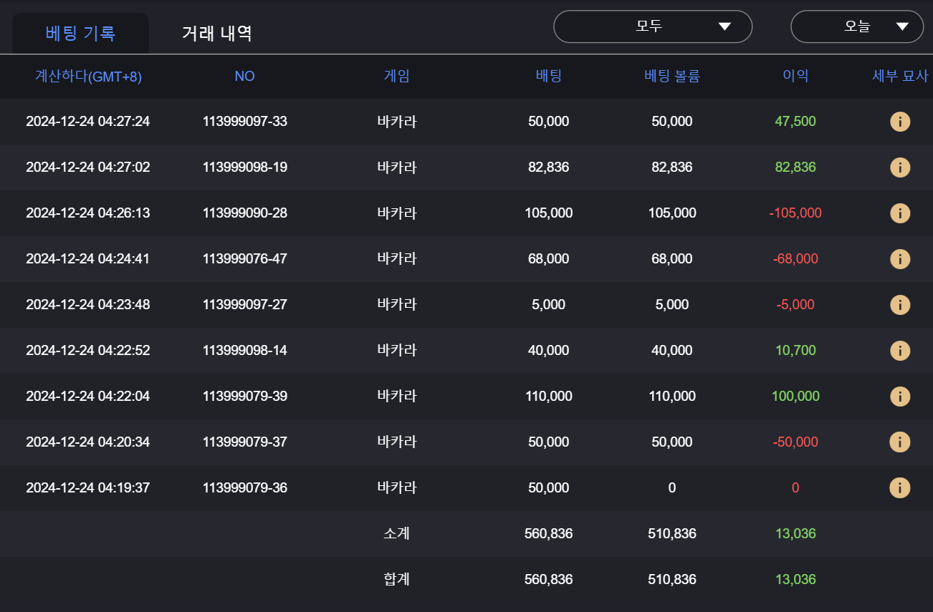View details icon for bet 113999079-39
The image size is (933, 612).
click(x=899, y=397)
